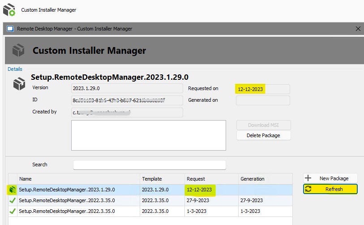Image resolution: width=364 pixels, height=225 pixels.
Task: Click the refresh arrows icon
Action: pyautogui.click(x=308, y=189)
